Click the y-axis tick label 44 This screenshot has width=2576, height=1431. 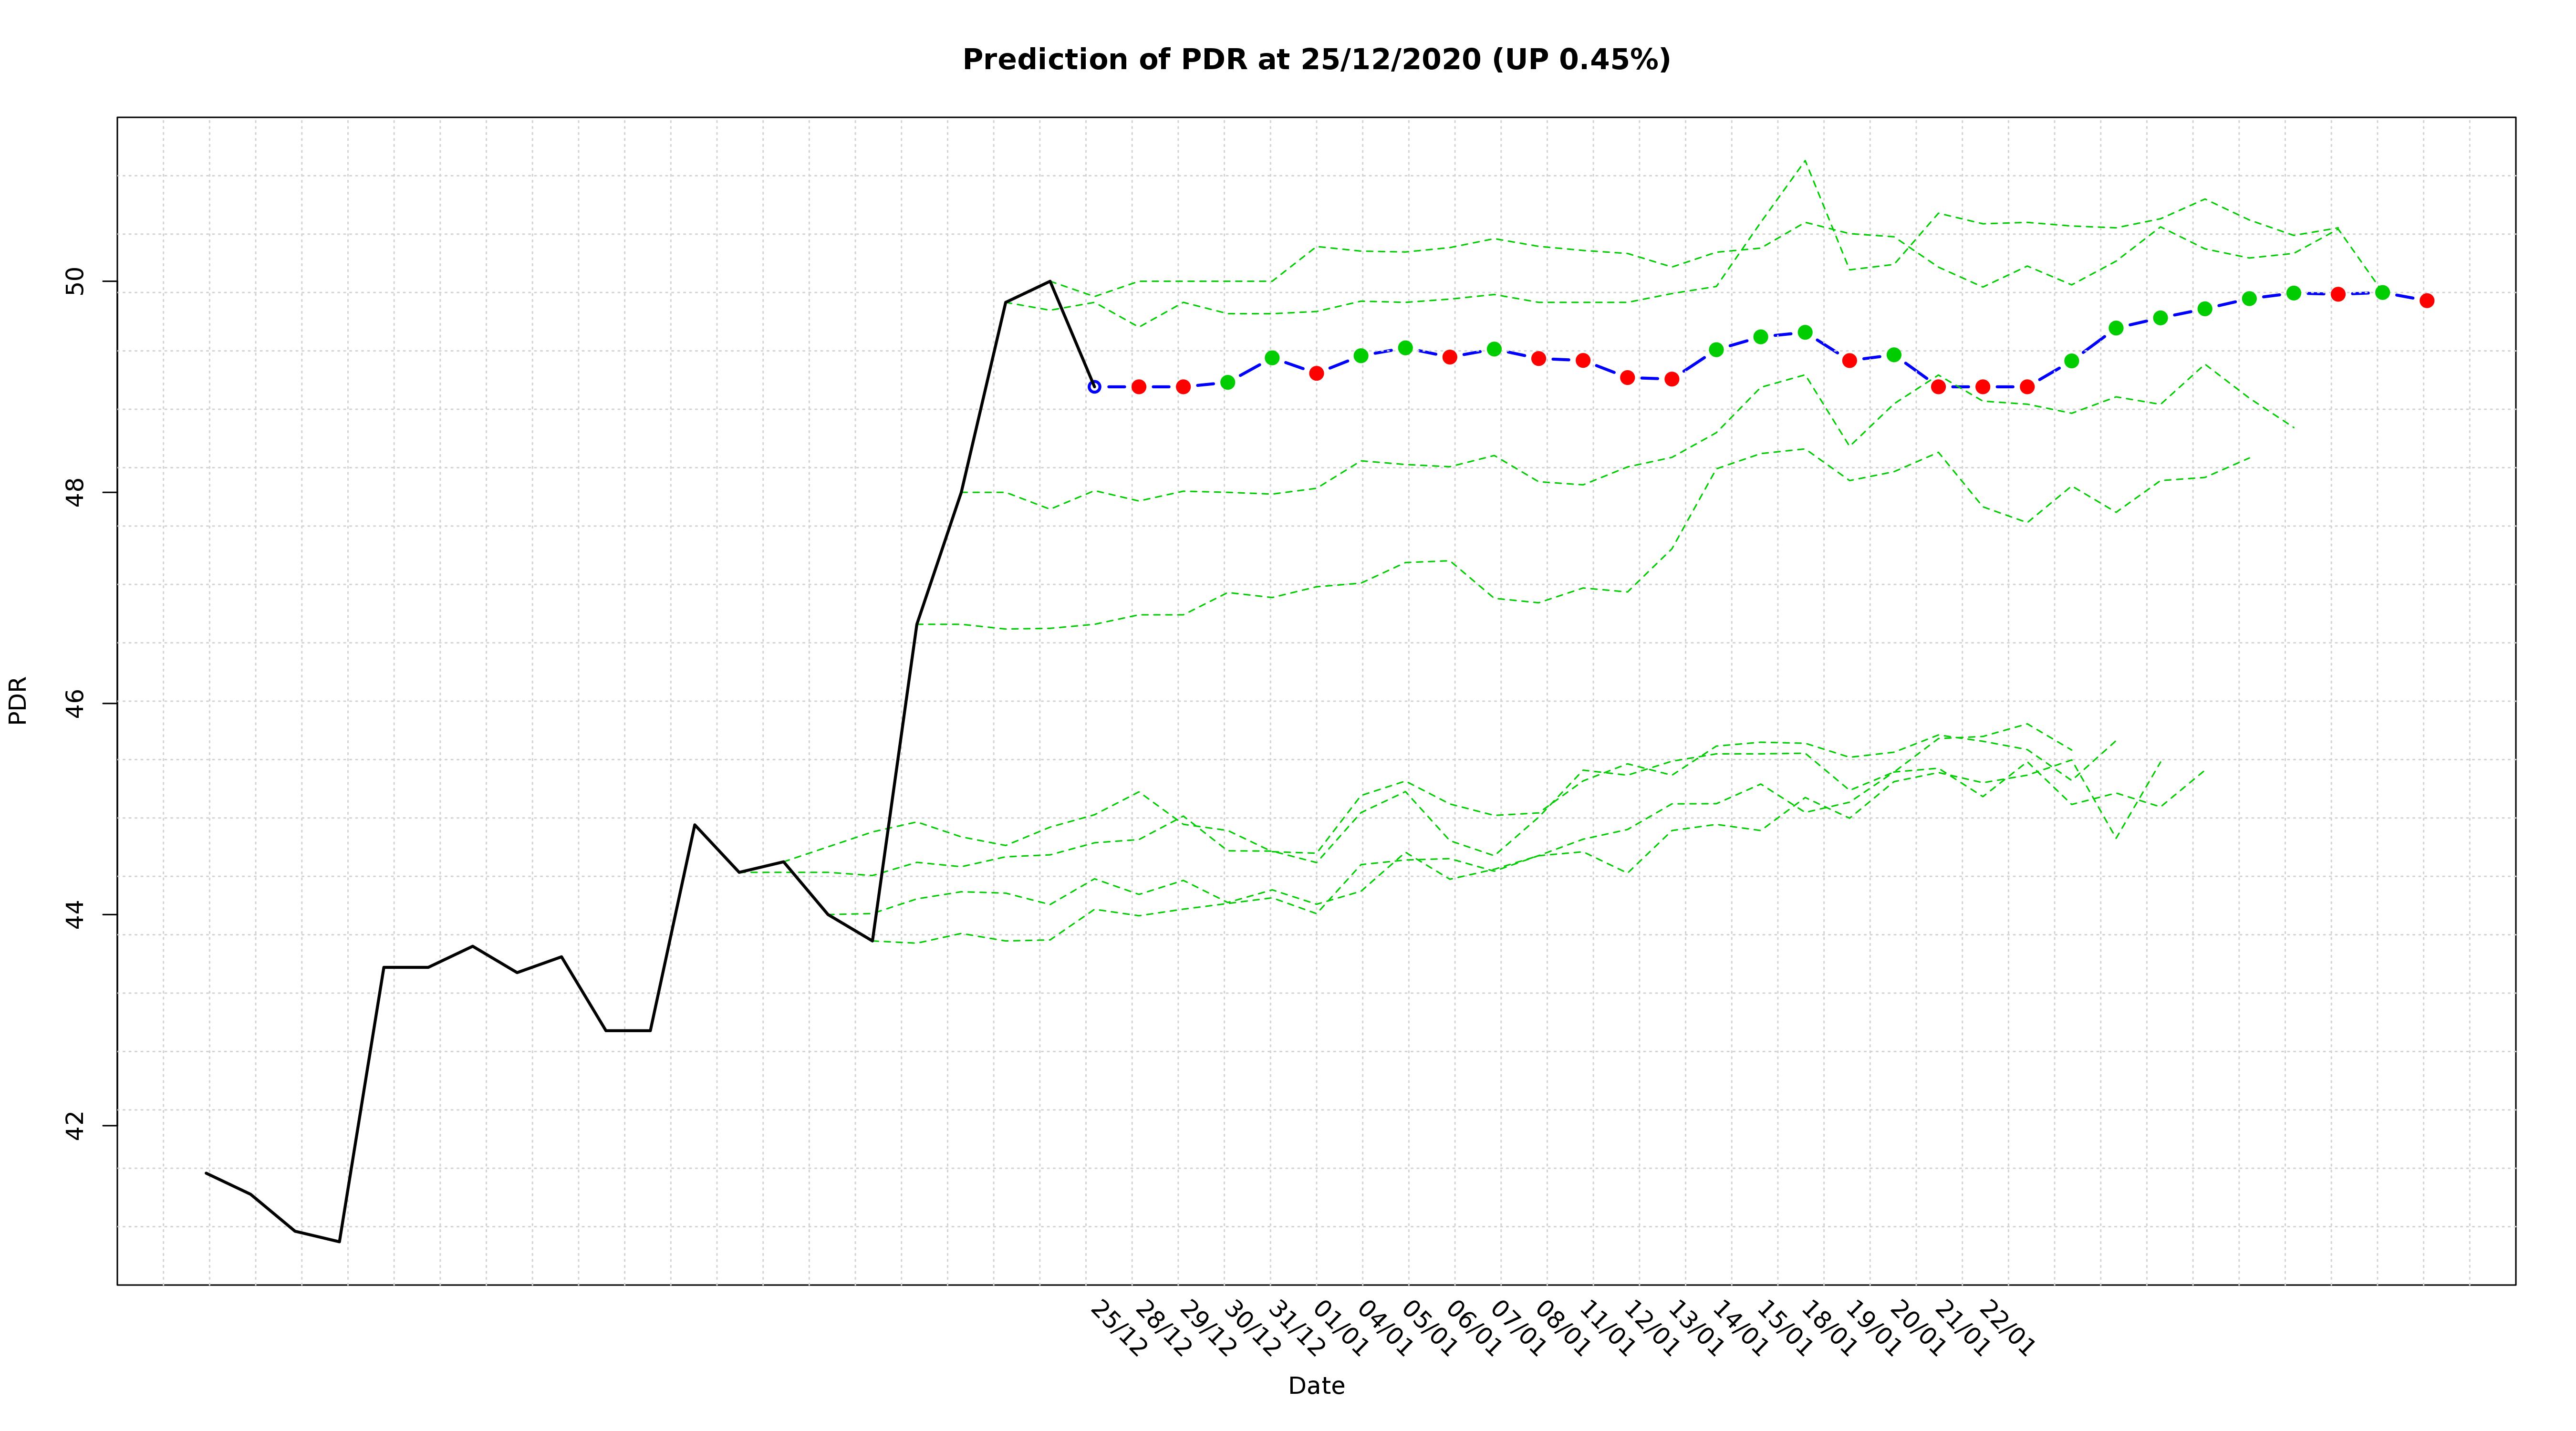pyautogui.click(x=75, y=914)
